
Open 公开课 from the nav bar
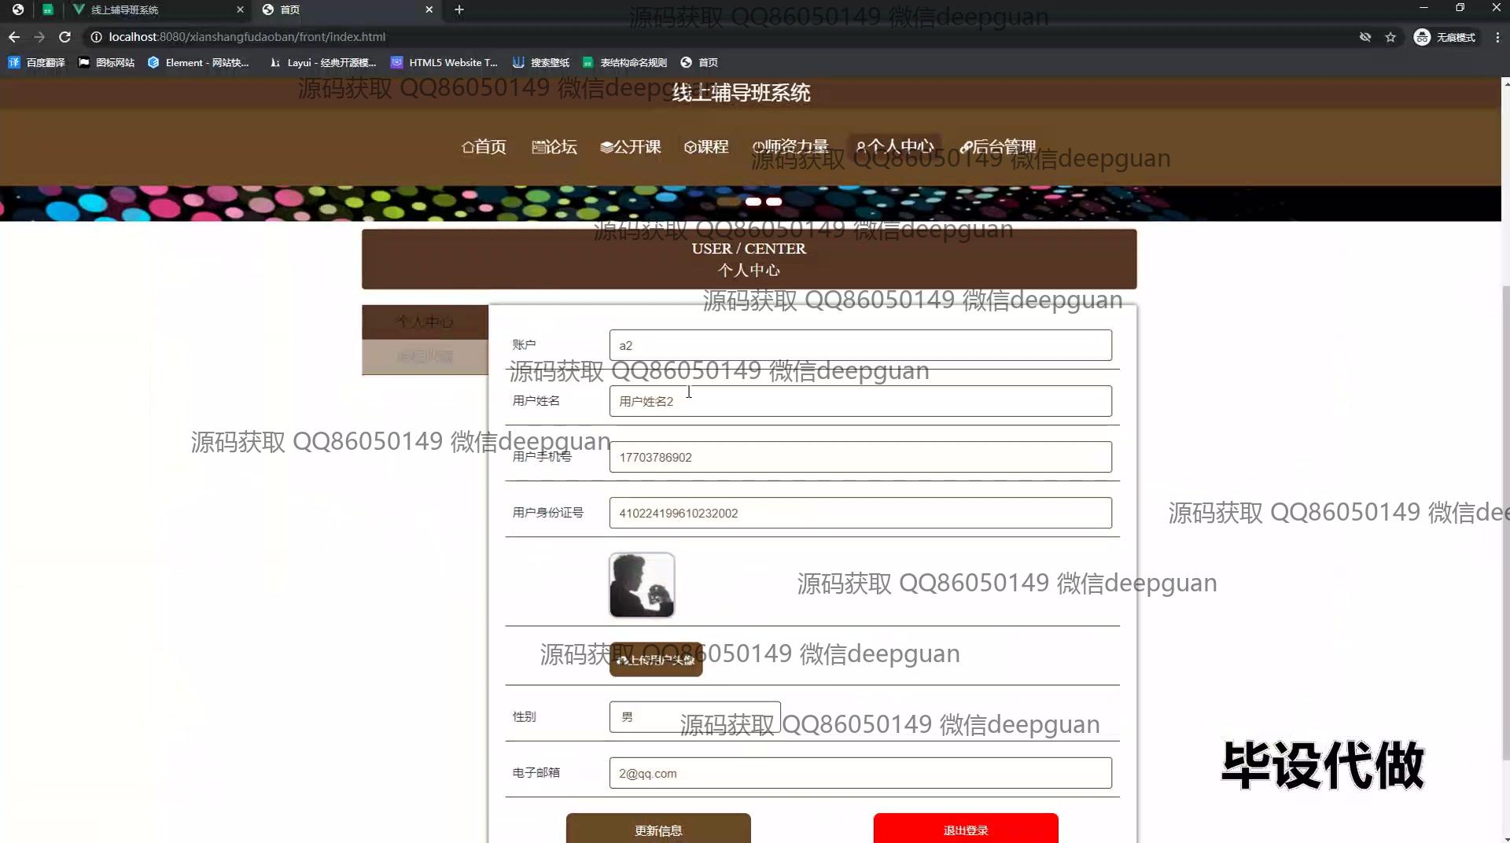tap(630, 147)
